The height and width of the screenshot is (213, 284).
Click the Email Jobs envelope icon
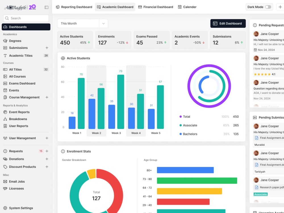click(x=5, y=181)
